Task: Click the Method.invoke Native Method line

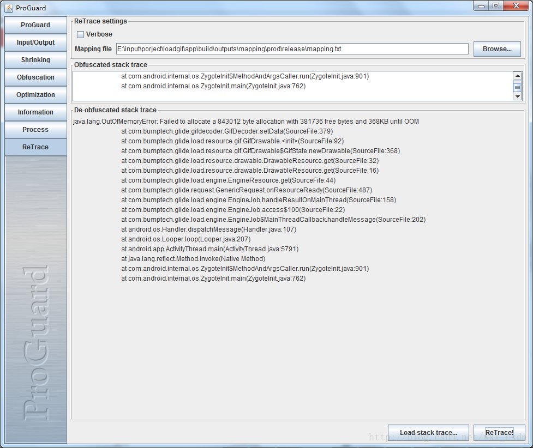Action: [193, 259]
